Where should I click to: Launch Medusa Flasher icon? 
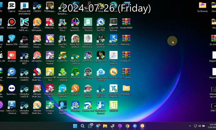pyautogui.click(x=63, y=105)
